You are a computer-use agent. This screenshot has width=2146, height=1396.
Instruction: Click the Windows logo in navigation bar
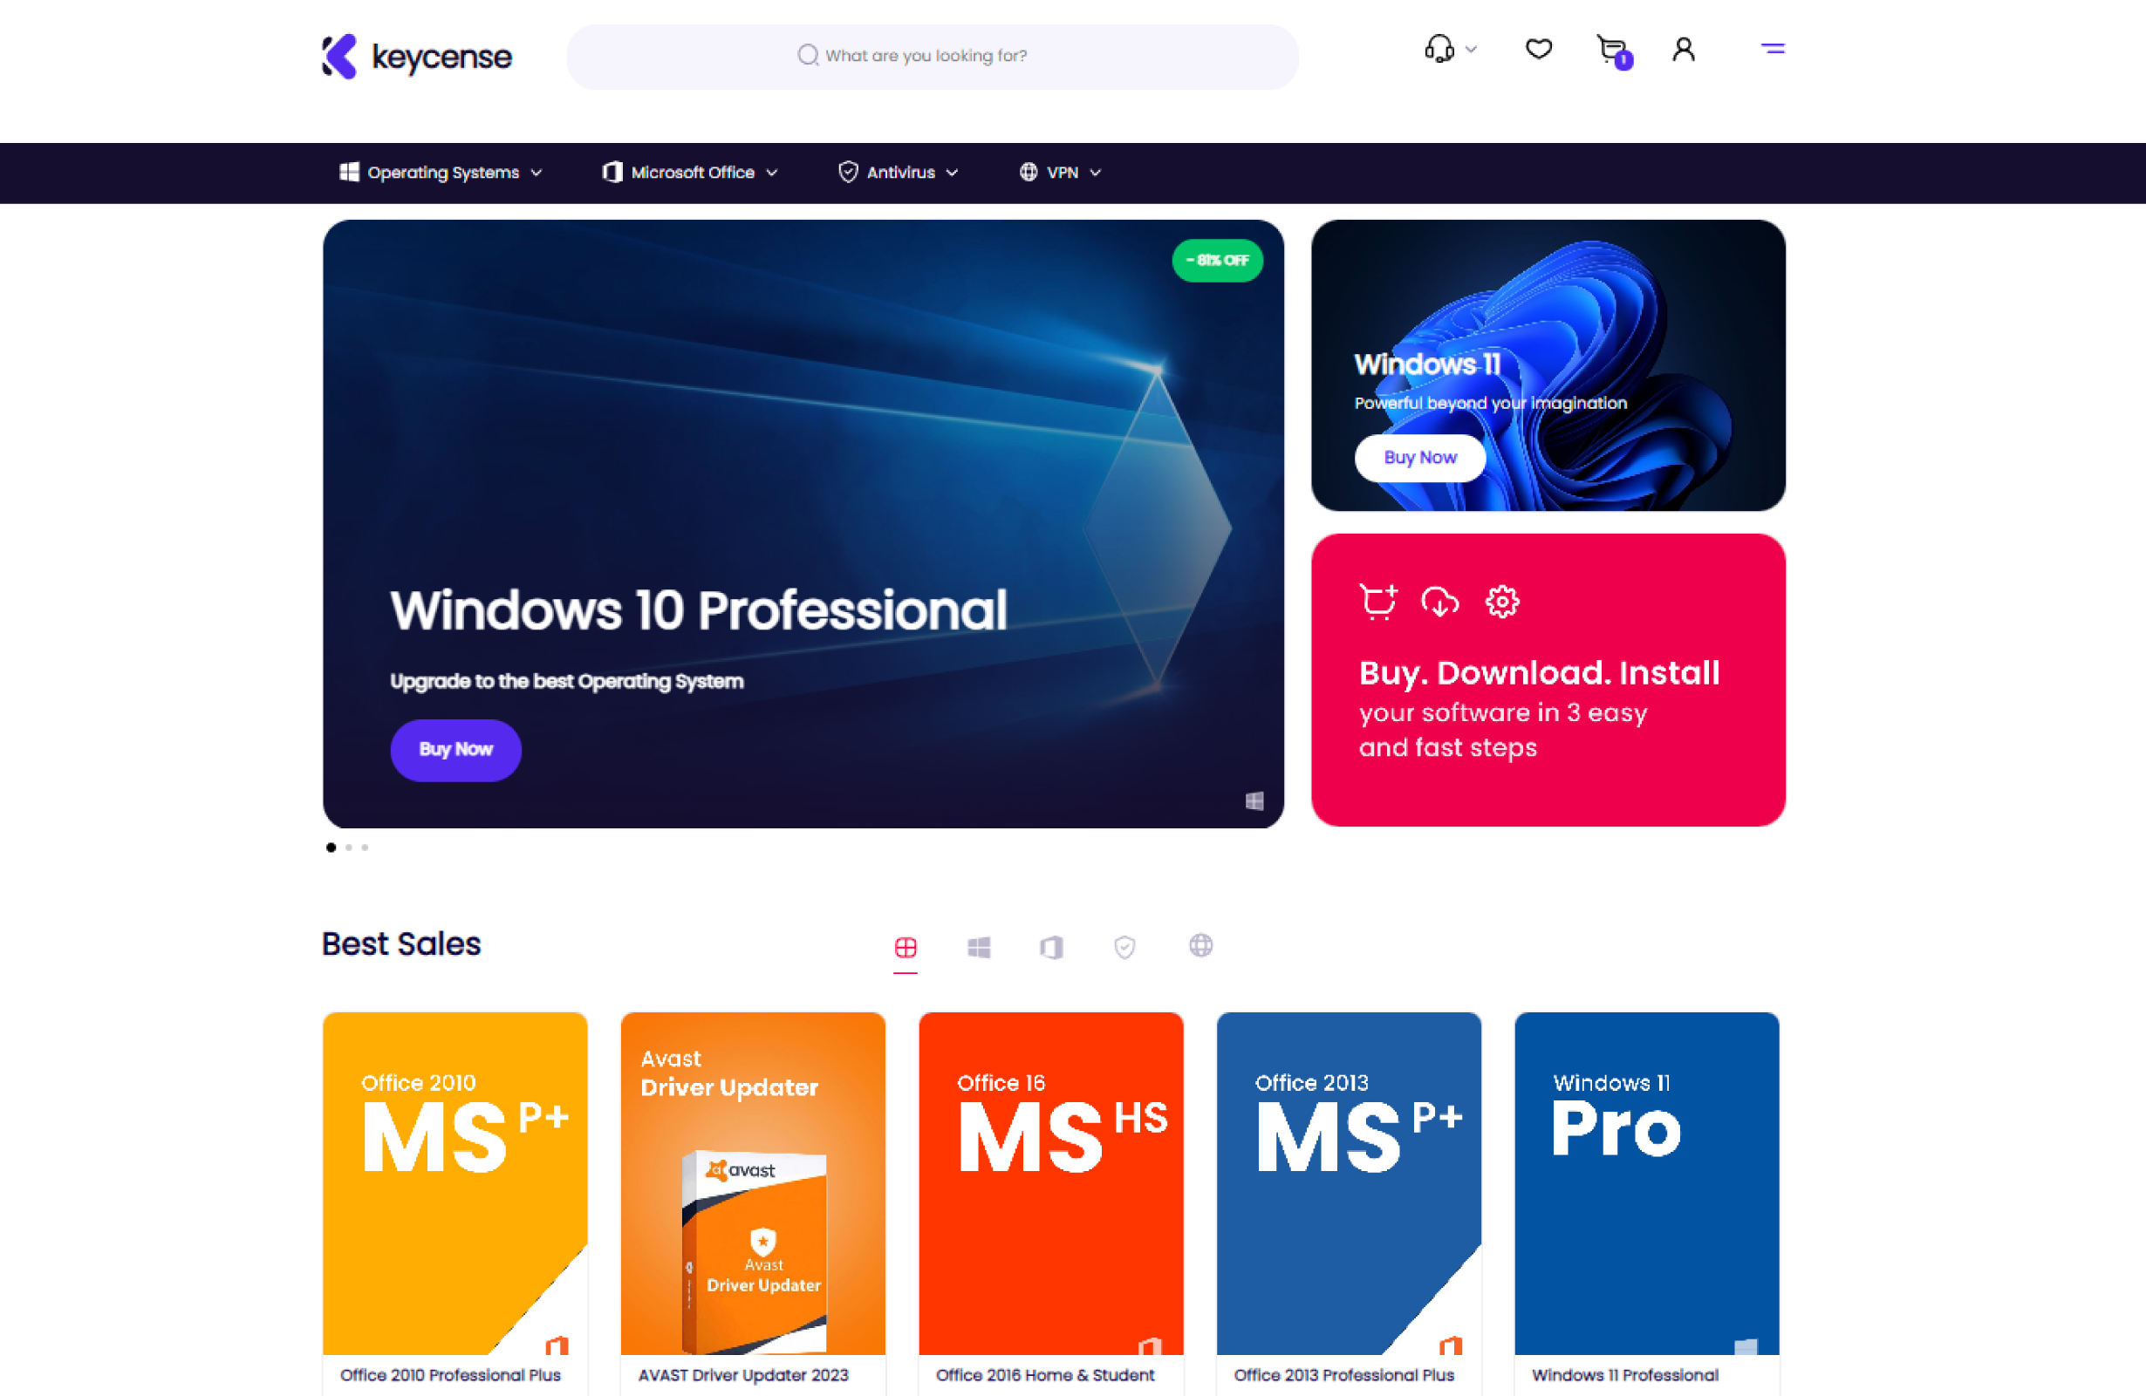pos(349,172)
